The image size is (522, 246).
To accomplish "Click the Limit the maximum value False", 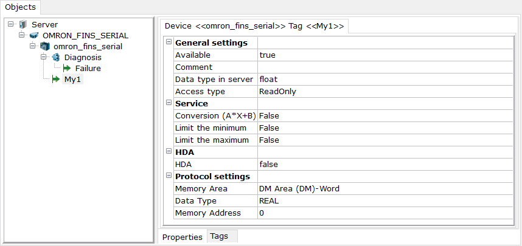I will point(385,140).
